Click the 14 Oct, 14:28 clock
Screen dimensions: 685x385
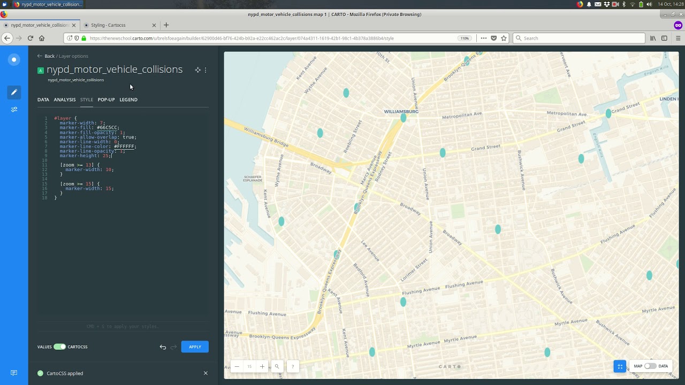pos(670,4)
